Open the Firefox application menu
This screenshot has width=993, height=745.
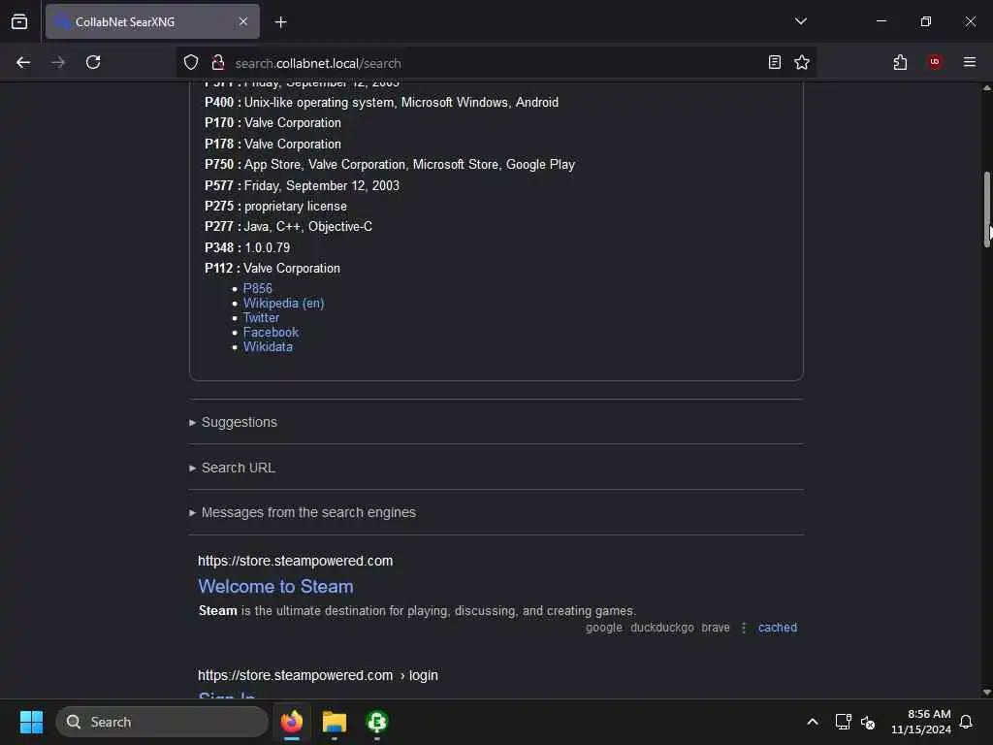coord(969,62)
